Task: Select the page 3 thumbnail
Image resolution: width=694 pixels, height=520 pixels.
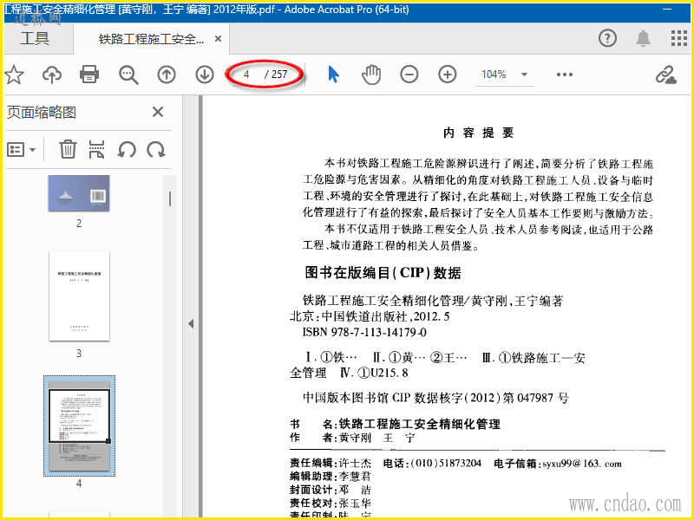Action: coord(79,296)
